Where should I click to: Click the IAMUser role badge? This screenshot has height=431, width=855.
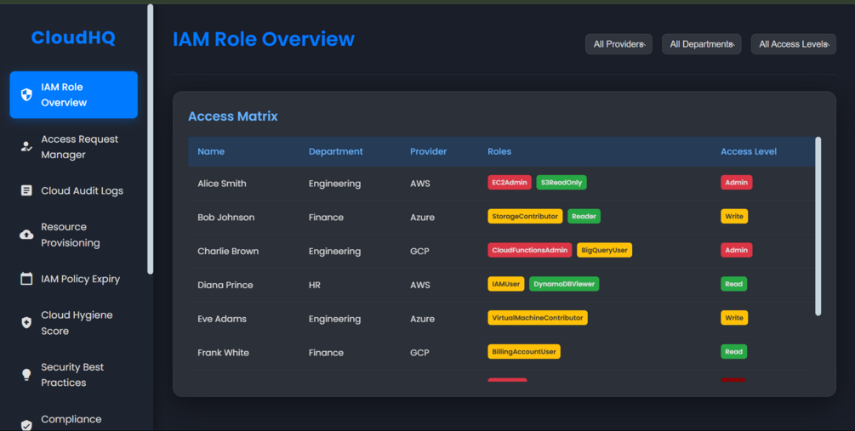pos(506,284)
